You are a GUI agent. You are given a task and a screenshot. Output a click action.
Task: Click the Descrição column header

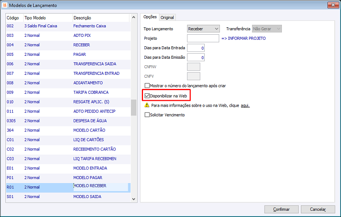[x=101, y=18]
